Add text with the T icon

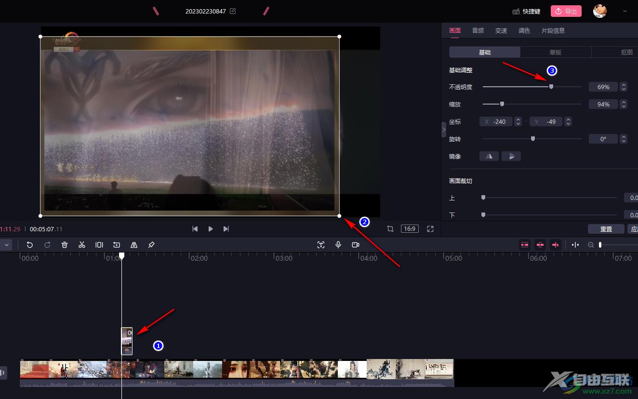[321, 245]
